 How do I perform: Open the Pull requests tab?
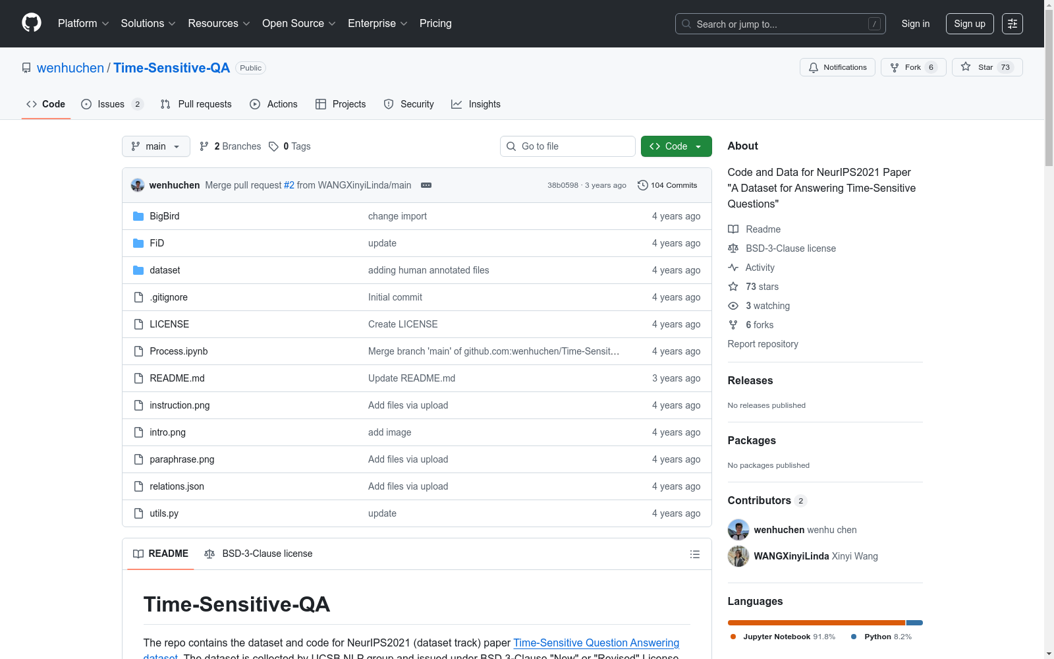196,104
